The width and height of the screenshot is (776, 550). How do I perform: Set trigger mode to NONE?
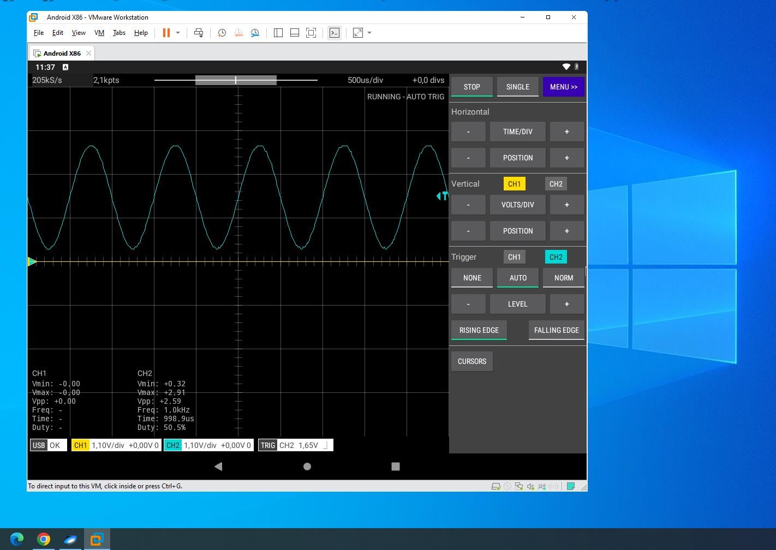point(472,278)
